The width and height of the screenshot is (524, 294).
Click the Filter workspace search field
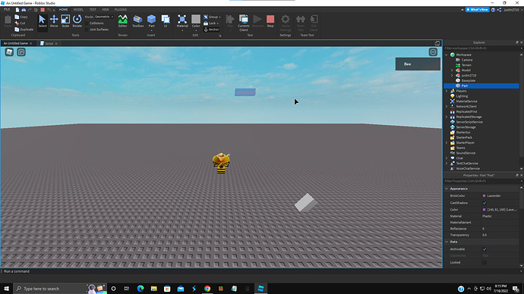click(481, 48)
